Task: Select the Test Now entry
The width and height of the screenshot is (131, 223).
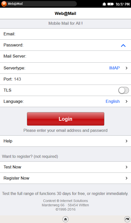Action: click(65, 167)
